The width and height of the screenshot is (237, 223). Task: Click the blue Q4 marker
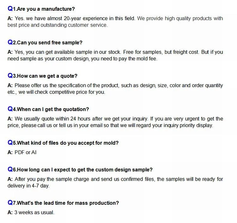pos(11,109)
